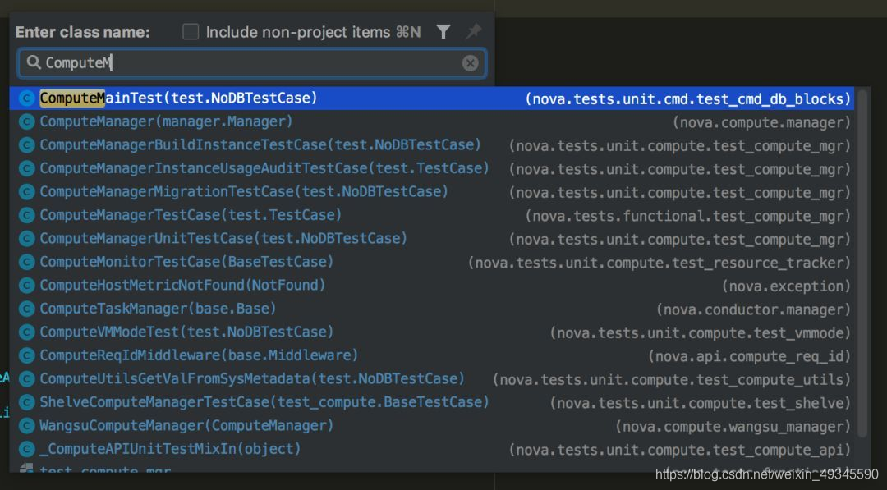Viewport: 887px width, 490px height.
Task: Click the class name search field
Action: [246, 63]
